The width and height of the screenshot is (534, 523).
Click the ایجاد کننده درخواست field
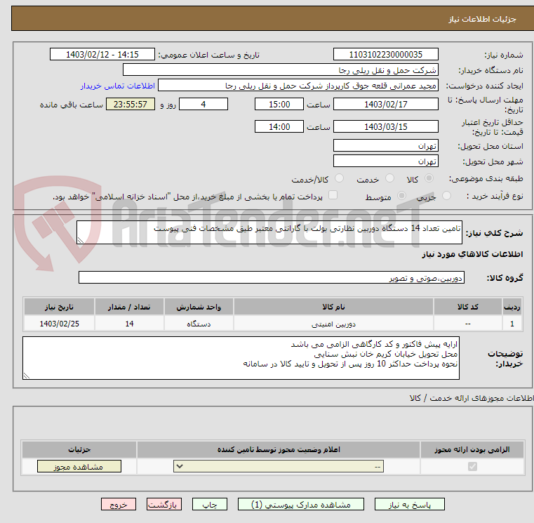point(298,86)
